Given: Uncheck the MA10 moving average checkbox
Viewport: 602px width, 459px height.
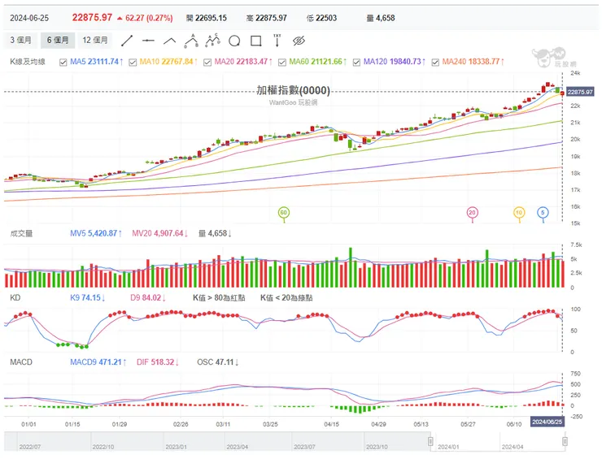Looking at the screenshot, I should [133, 62].
